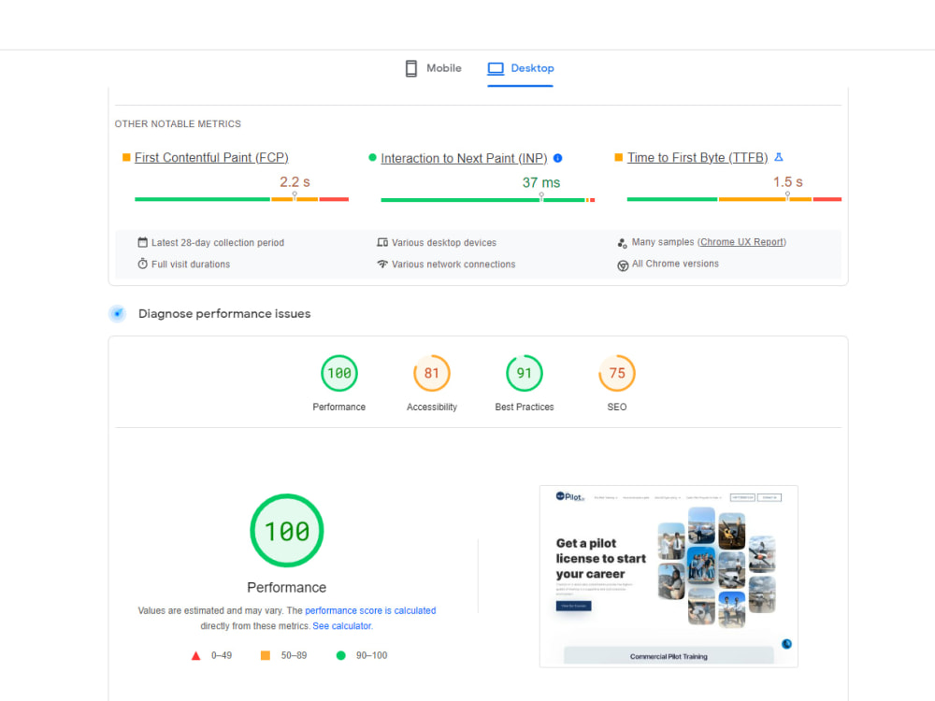Open Interaction to Next Paint (INP) link

point(464,159)
